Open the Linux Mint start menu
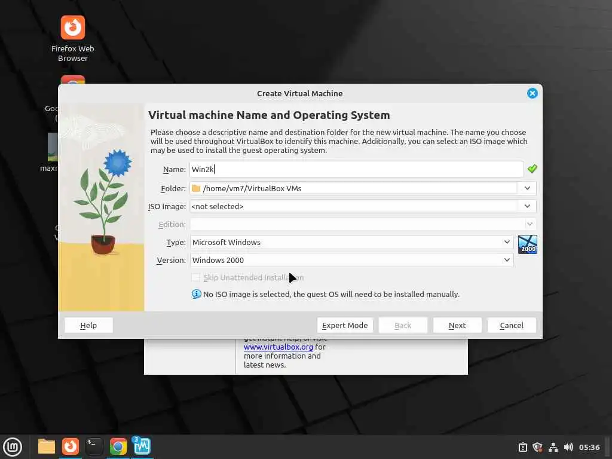612x459 pixels. coord(13,447)
